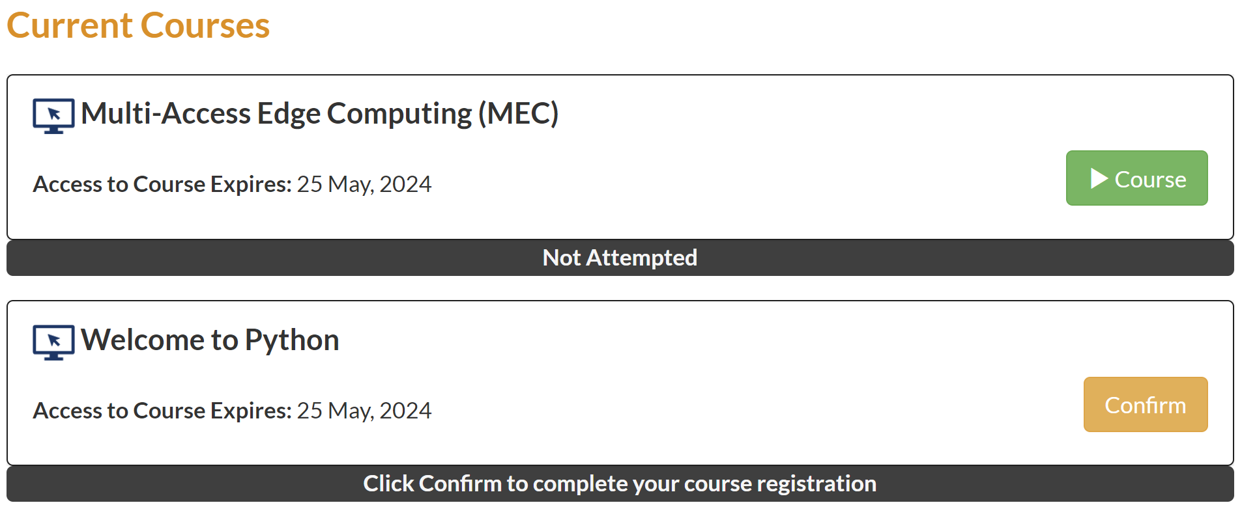Screen dimensions: 1242x505
Task: Click the '(MEC)' abbreviation in the course title
Action: 519,114
